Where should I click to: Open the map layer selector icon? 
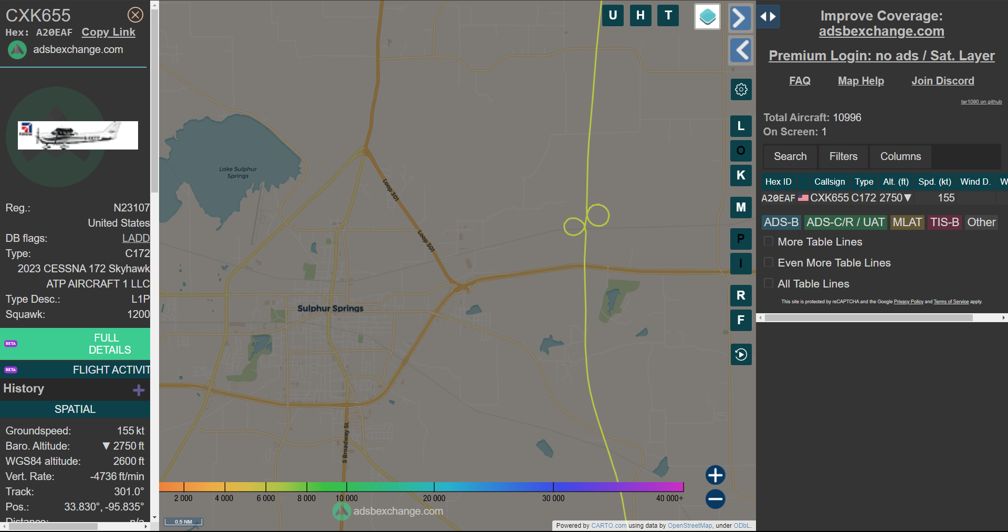click(x=707, y=17)
